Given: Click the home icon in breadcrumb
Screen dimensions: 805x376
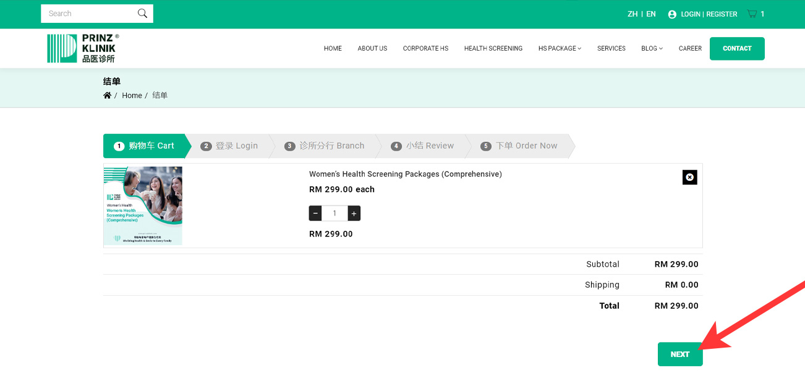Looking at the screenshot, I should click(108, 95).
